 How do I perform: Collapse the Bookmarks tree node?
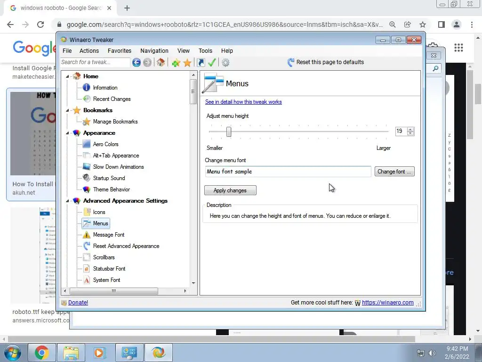point(67,110)
